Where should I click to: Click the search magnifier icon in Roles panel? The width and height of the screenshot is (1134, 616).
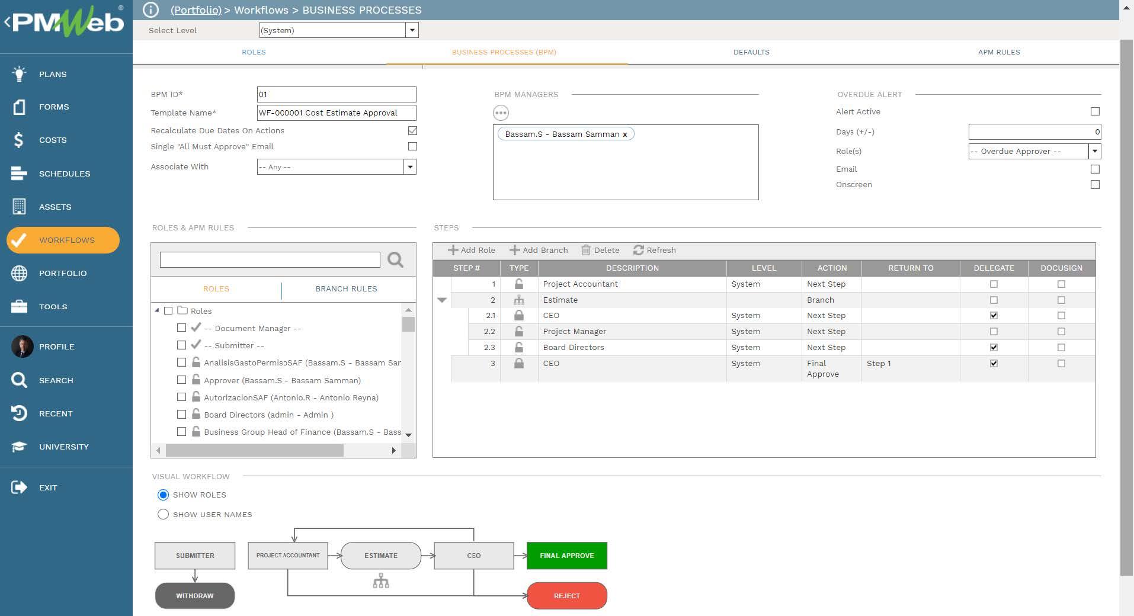(x=395, y=259)
